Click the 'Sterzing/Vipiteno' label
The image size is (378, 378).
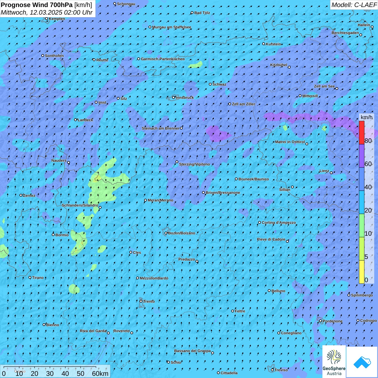(x=194, y=164)
